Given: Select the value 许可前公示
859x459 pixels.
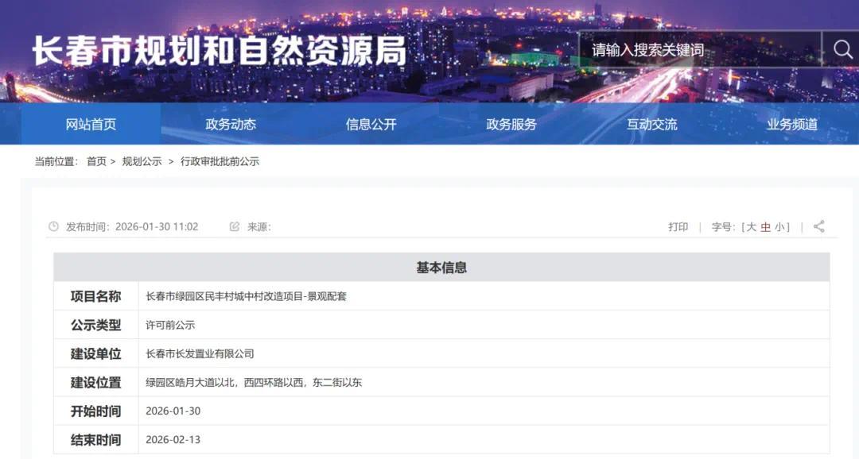Looking at the screenshot, I should pos(170,325).
